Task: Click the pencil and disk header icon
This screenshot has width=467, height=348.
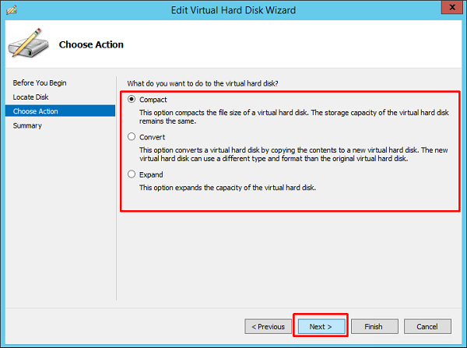Action: pos(28,44)
